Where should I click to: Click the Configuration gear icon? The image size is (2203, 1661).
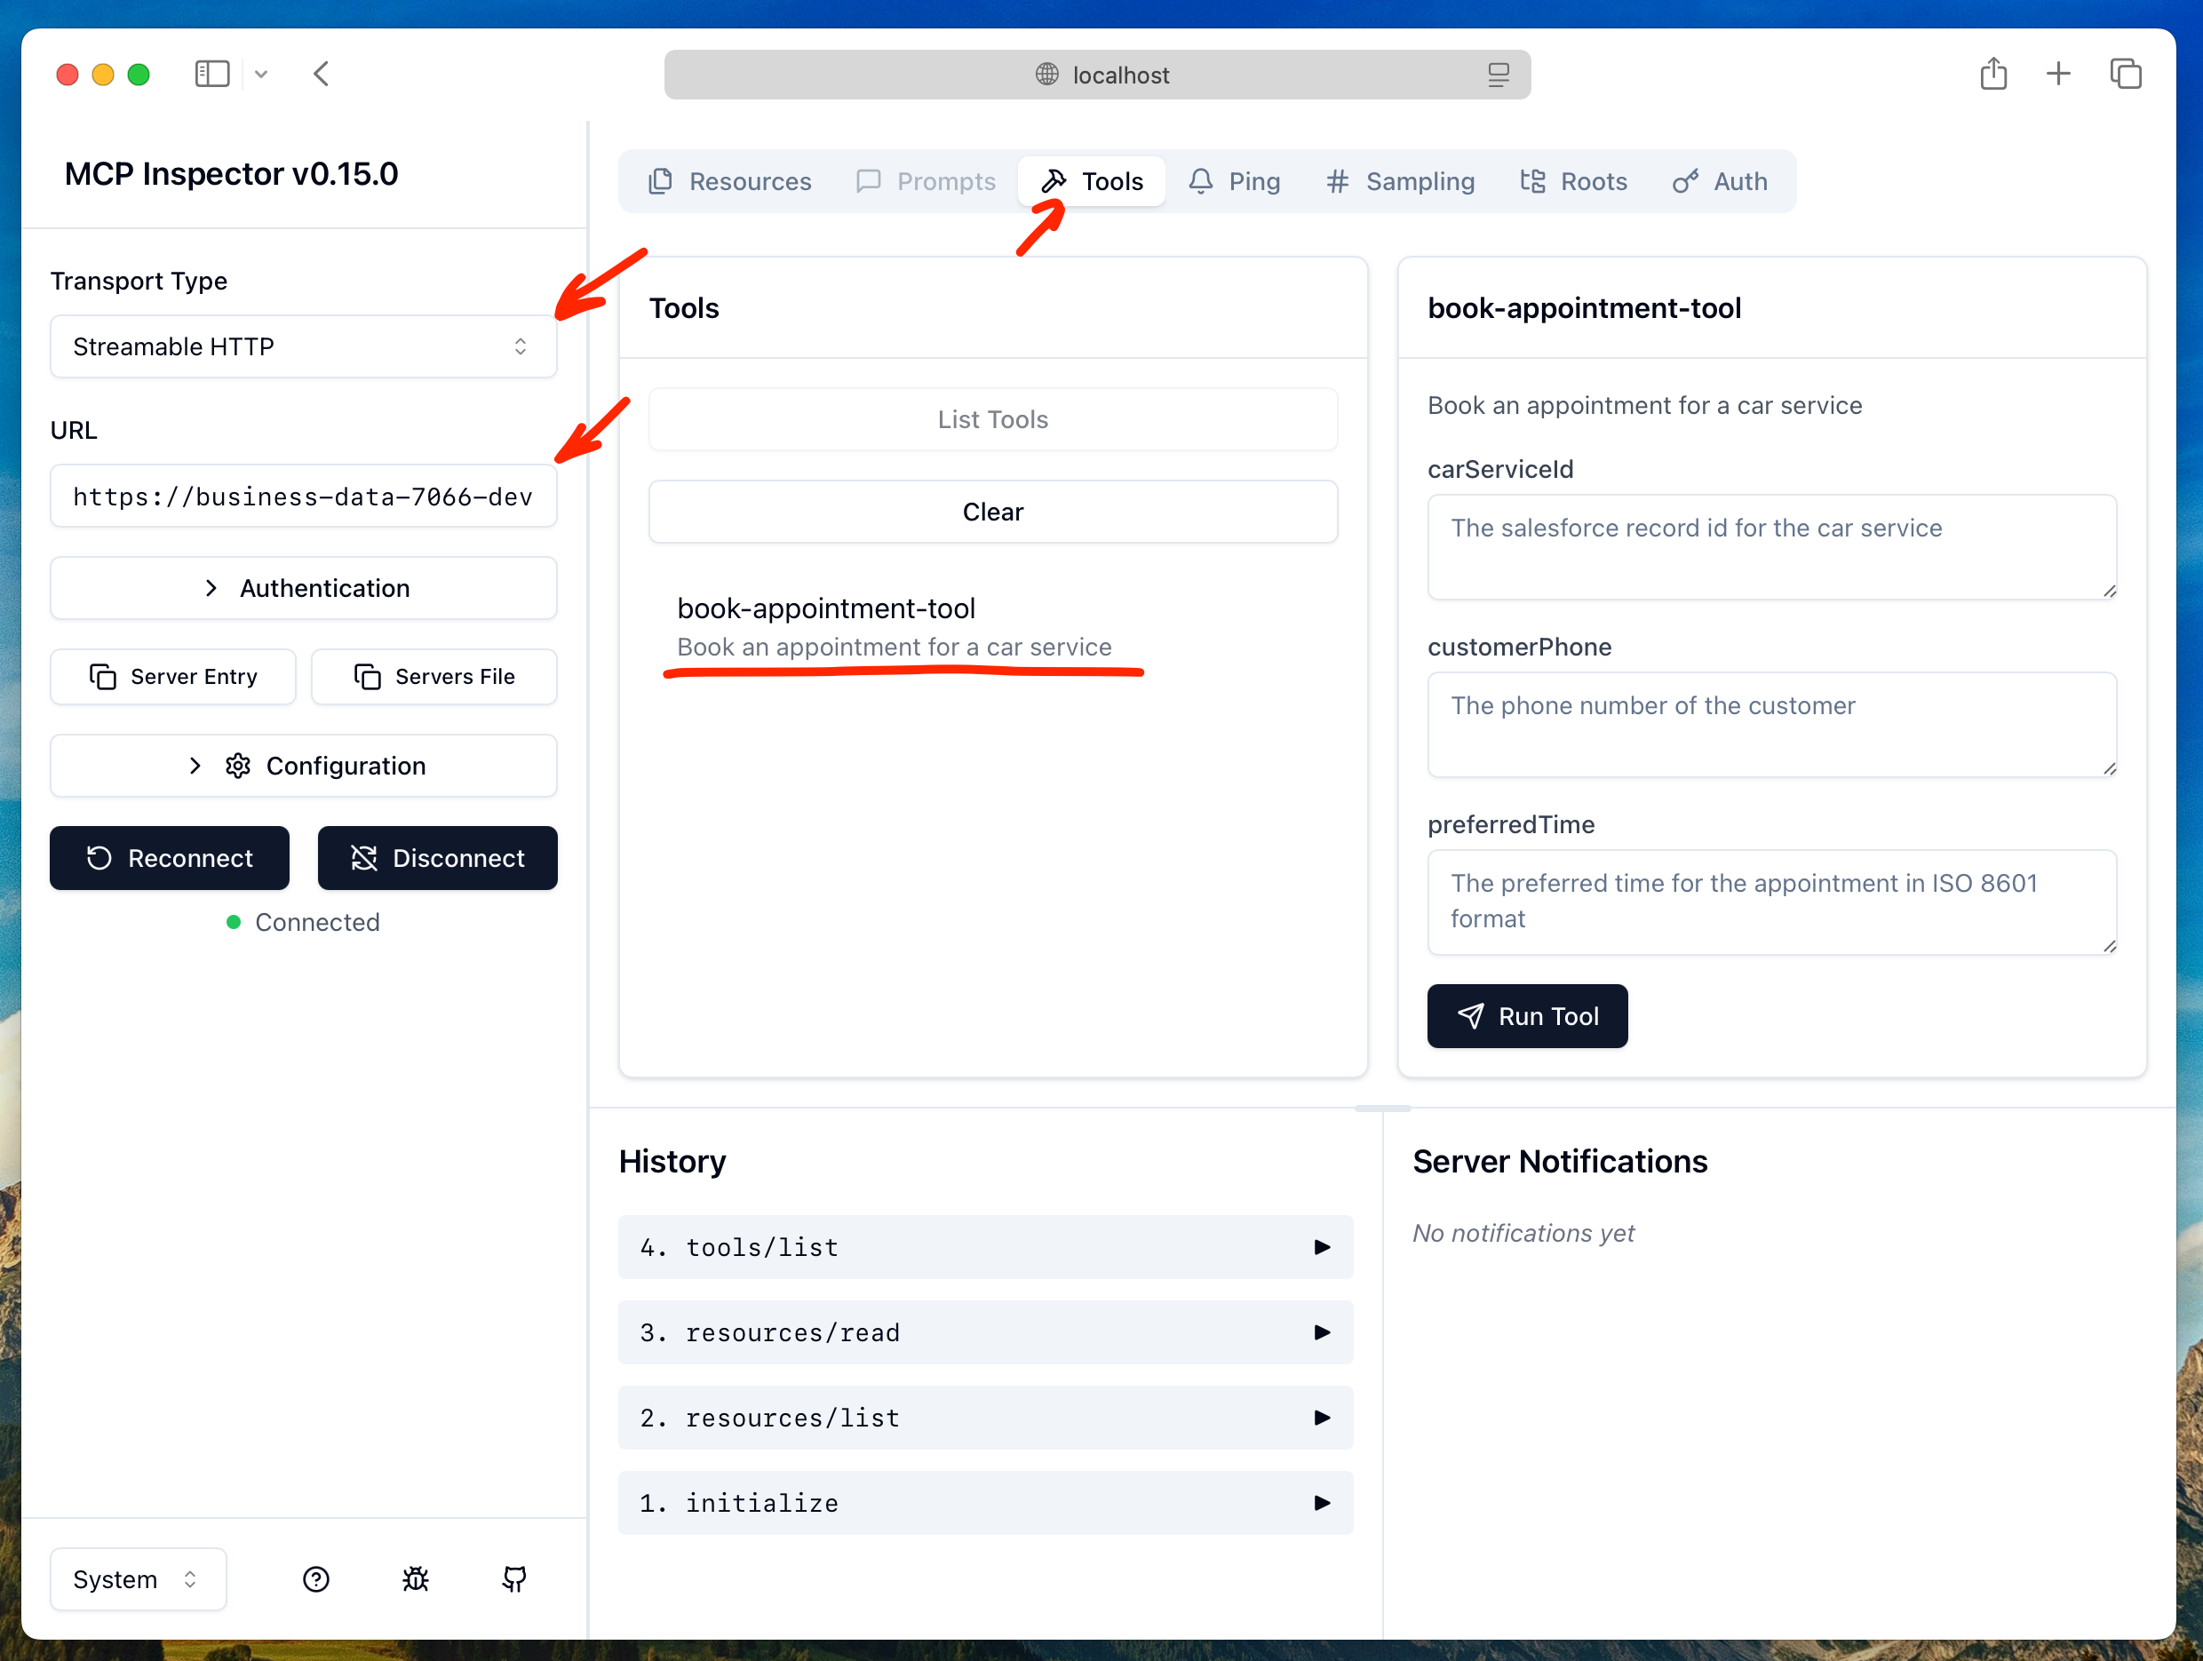pos(238,765)
